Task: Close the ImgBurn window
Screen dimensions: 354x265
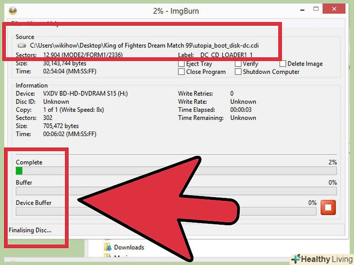Action: [334, 9]
